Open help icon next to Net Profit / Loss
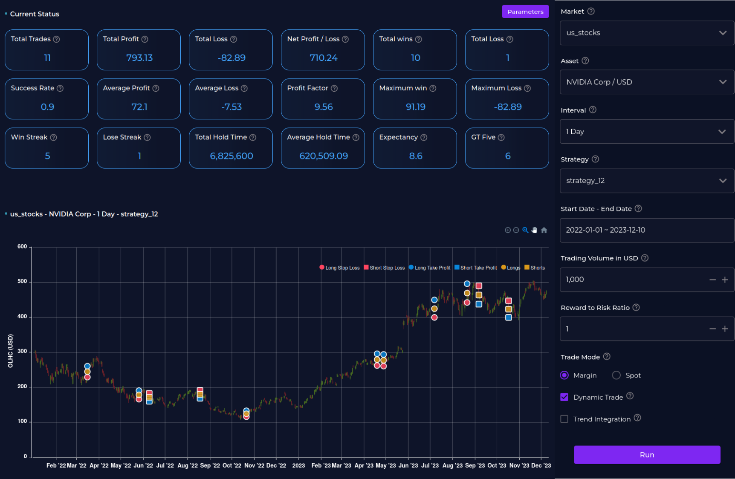This screenshot has height=479, width=735. 345,39
